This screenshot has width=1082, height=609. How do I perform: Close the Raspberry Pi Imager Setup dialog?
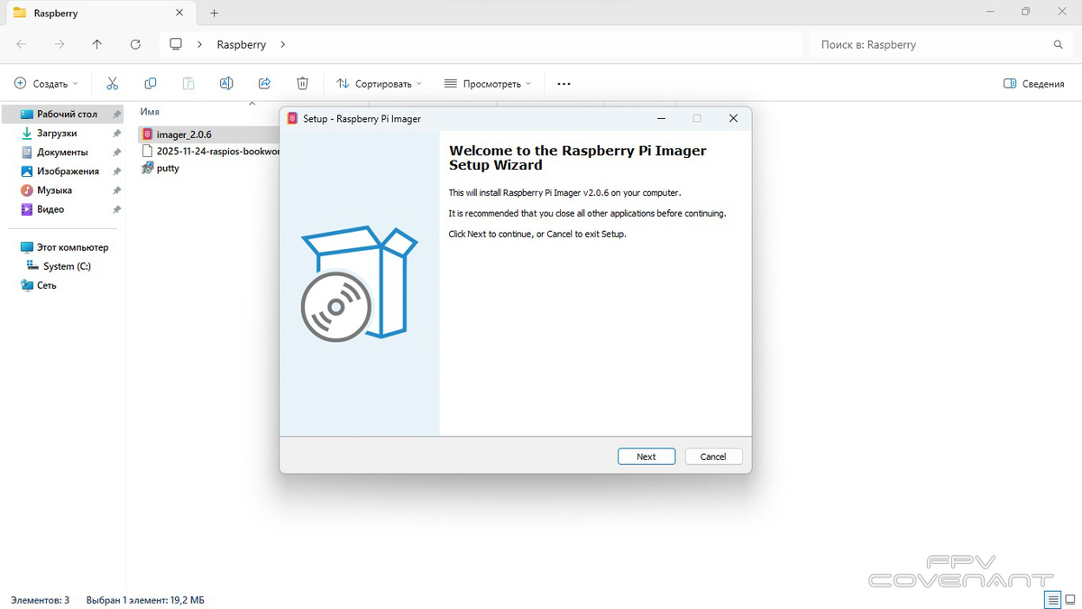tap(733, 118)
